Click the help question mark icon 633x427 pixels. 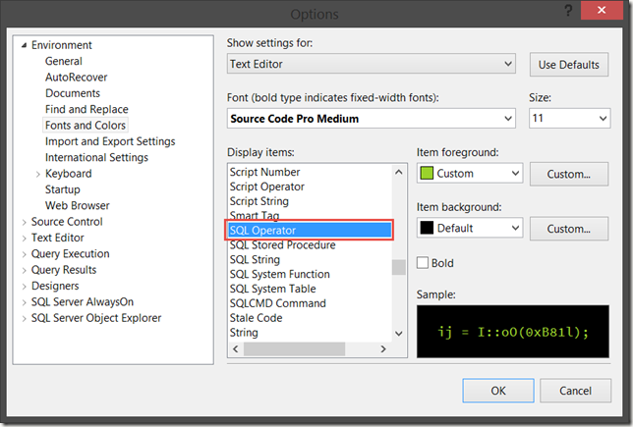coord(568,10)
